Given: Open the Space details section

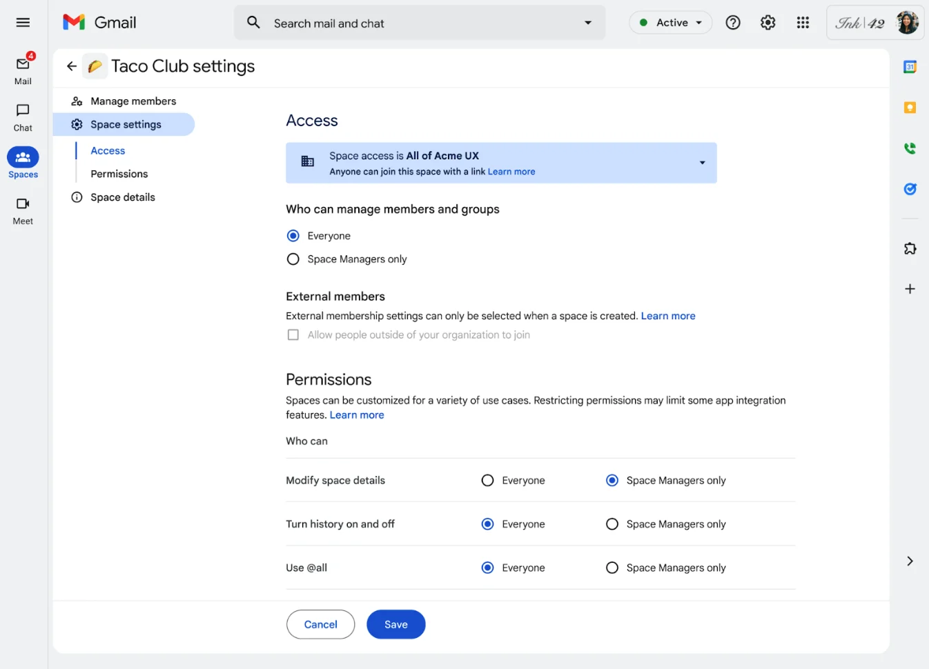Looking at the screenshot, I should click(x=122, y=197).
